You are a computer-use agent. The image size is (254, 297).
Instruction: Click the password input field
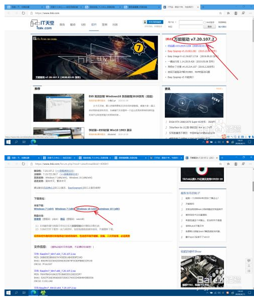191,27
